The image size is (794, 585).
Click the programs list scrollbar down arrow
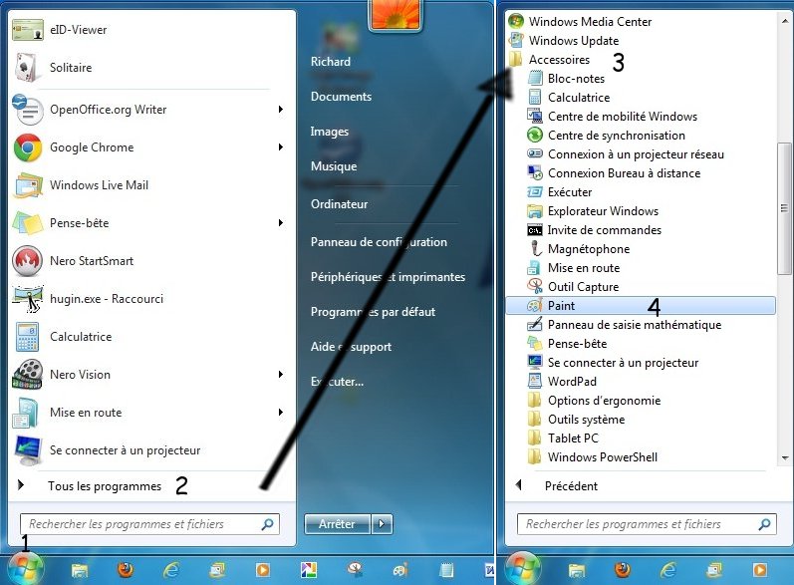pyautogui.click(x=785, y=457)
